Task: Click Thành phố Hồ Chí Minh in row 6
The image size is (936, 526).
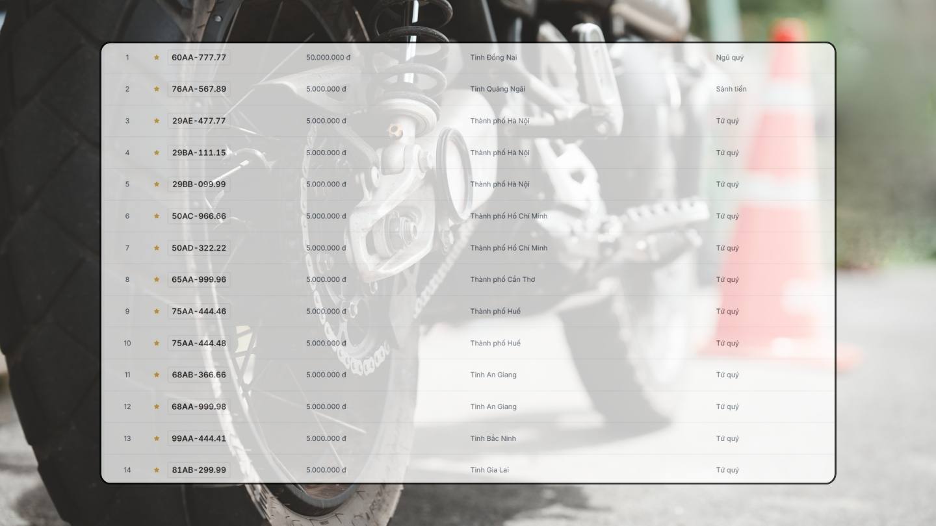Action: tap(509, 216)
